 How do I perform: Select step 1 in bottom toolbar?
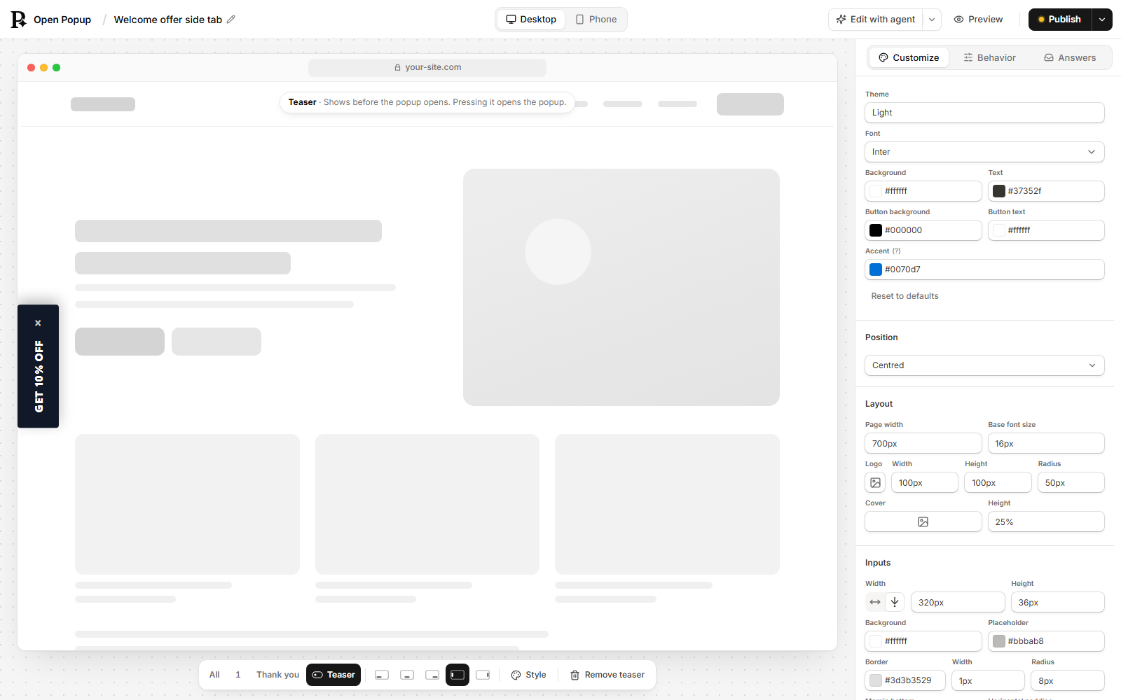238,675
